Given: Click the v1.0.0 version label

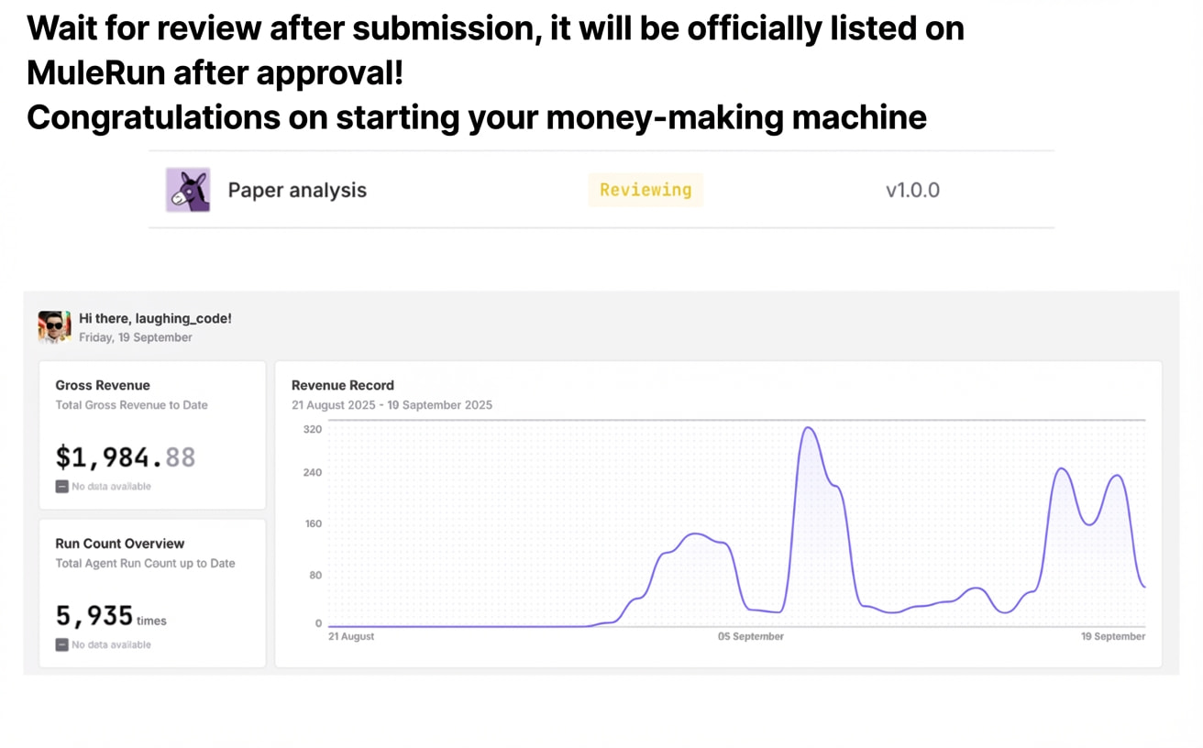Looking at the screenshot, I should (911, 190).
